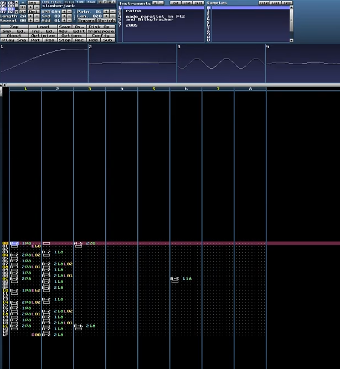340x369 pixels.
Task: Switch to the TIME tab
Action: (80, 2)
